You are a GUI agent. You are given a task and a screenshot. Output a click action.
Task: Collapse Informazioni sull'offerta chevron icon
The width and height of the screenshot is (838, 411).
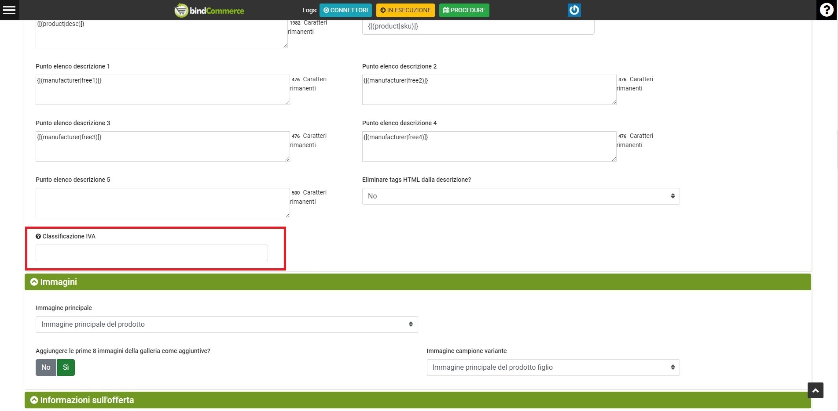(x=34, y=400)
